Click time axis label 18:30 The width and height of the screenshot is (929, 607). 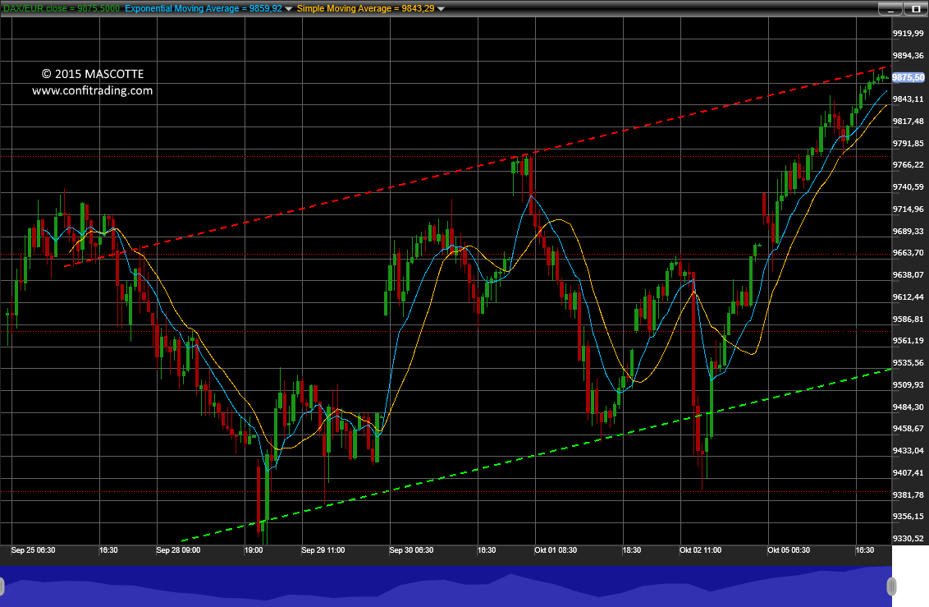[632, 550]
